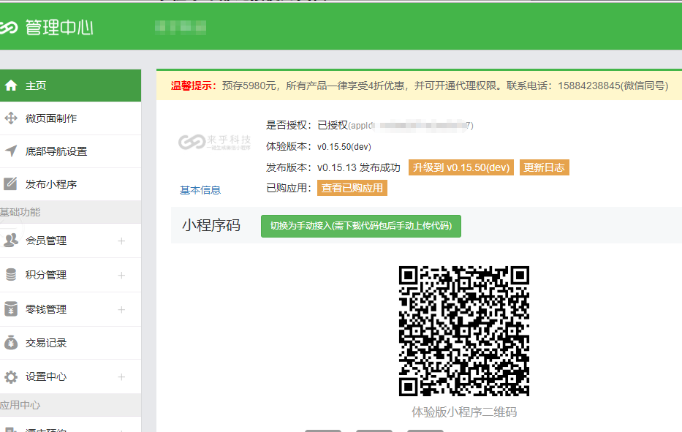The image size is (682, 432).
Task: Expand the 会员管理 submenu plus sign
Action: pyautogui.click(x=121, y=241)
